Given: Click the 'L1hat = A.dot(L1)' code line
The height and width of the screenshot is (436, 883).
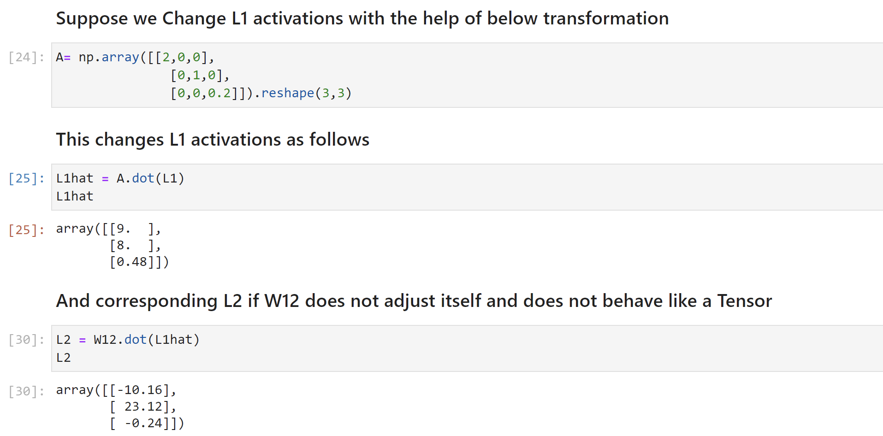Looking at the screenshot, I should 120,178.
